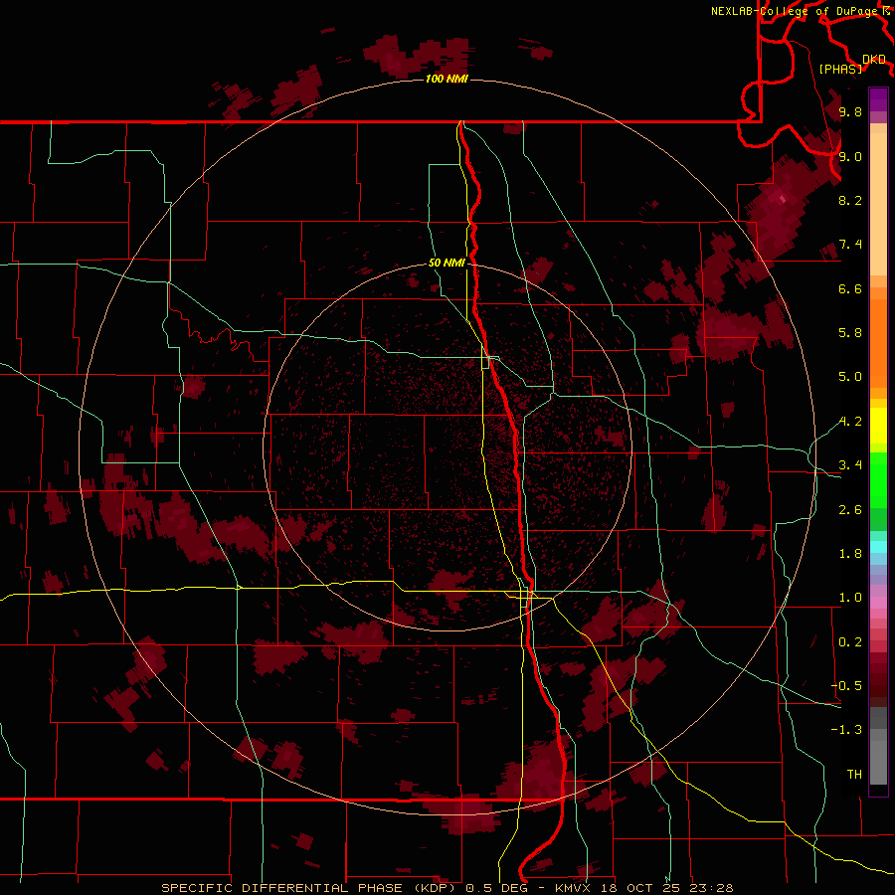Click the purple segment atop the color bar
This screenshot has height=895, width=895.
pos(878,99)
